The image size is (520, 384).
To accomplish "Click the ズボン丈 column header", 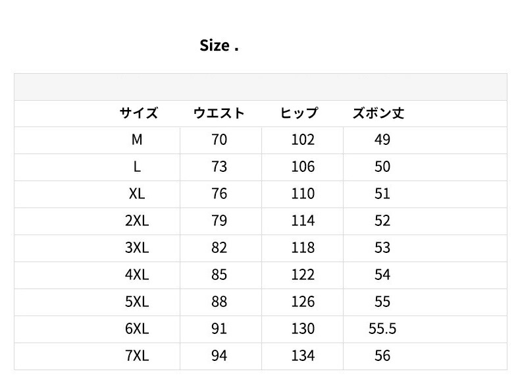I will point(378,113).
